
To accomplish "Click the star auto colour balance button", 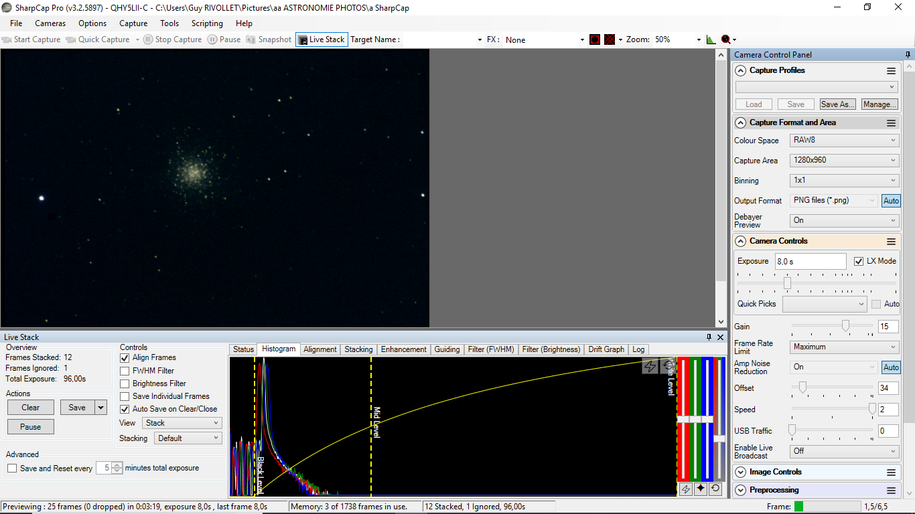I will coord(701,489).
